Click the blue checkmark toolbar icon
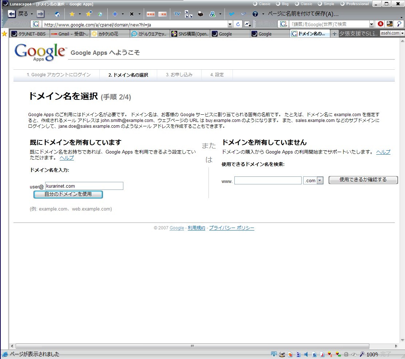 coord(231,14)
